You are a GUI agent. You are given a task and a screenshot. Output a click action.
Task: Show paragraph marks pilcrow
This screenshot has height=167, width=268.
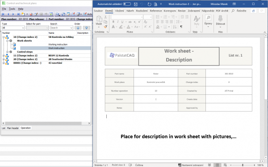point(181,27)
